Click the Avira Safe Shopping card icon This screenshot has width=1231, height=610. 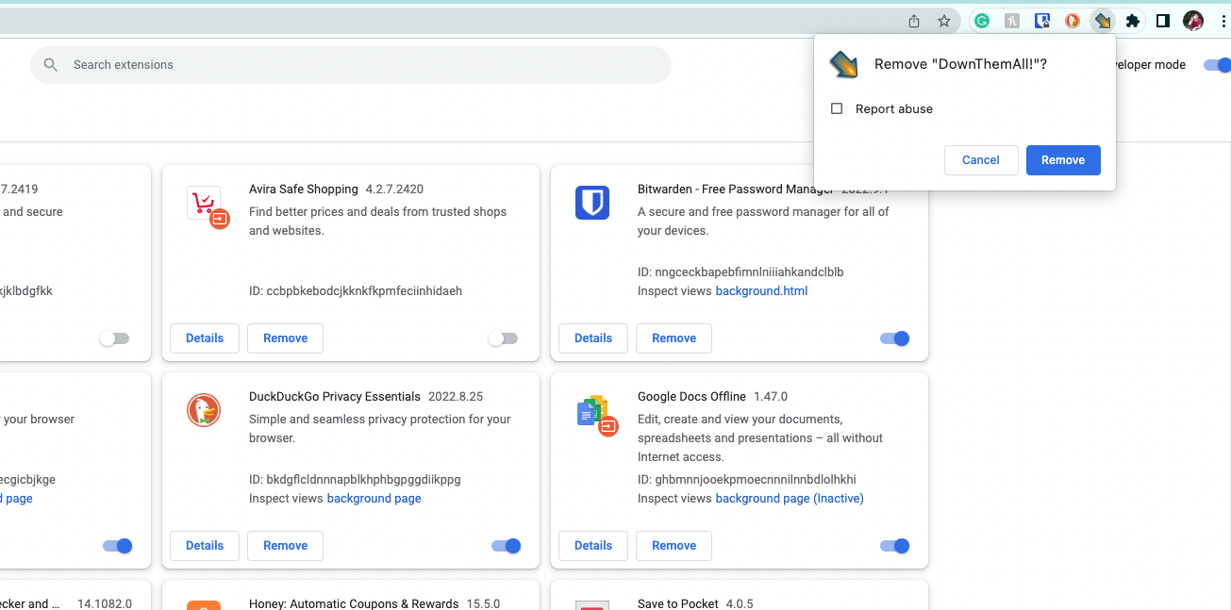(x=208, y=207)
